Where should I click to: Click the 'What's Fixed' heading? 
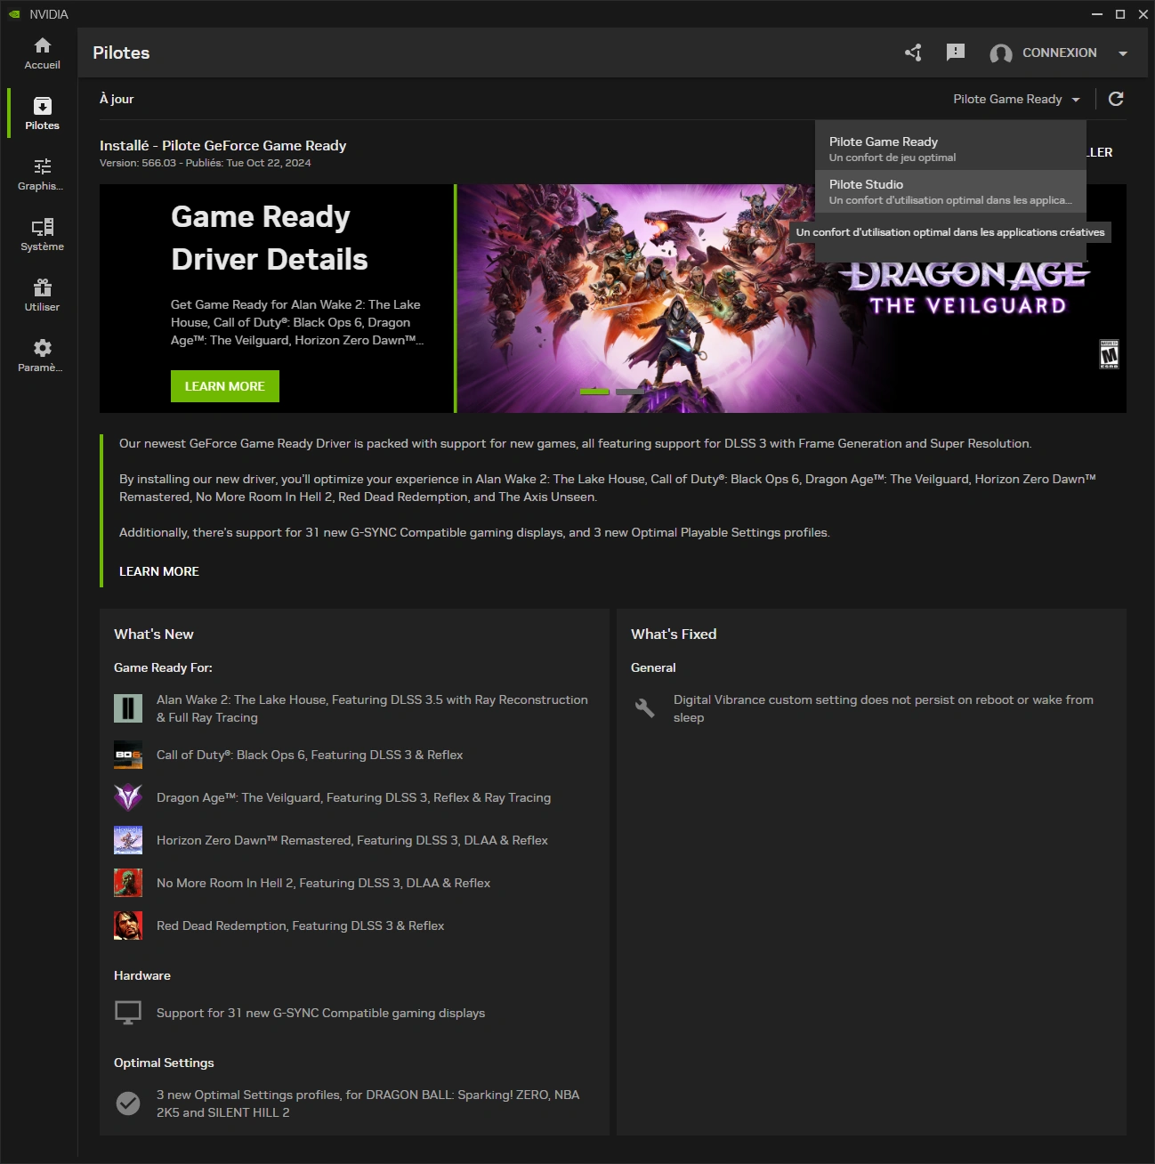pyautogui.click(x=674, y=634)
